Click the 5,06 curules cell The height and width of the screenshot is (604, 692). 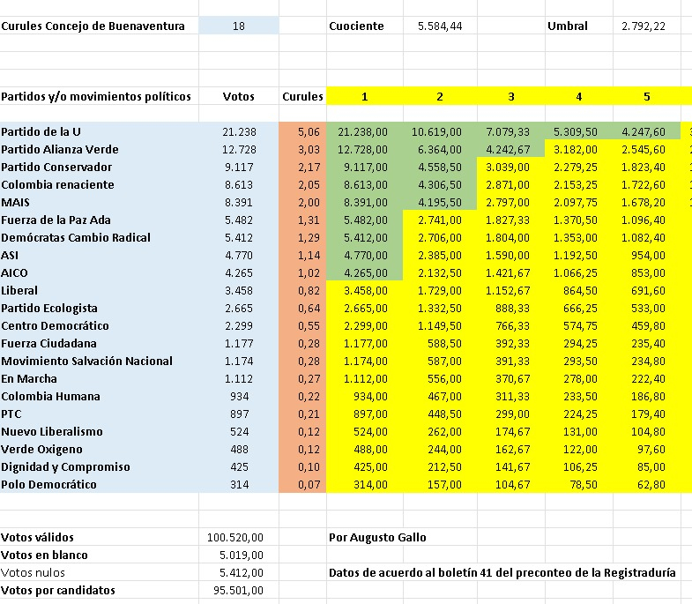[302, 131]
